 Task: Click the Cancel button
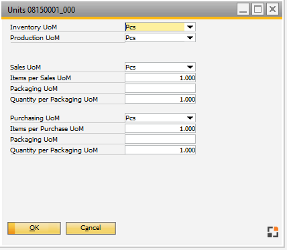coord(91,228)
